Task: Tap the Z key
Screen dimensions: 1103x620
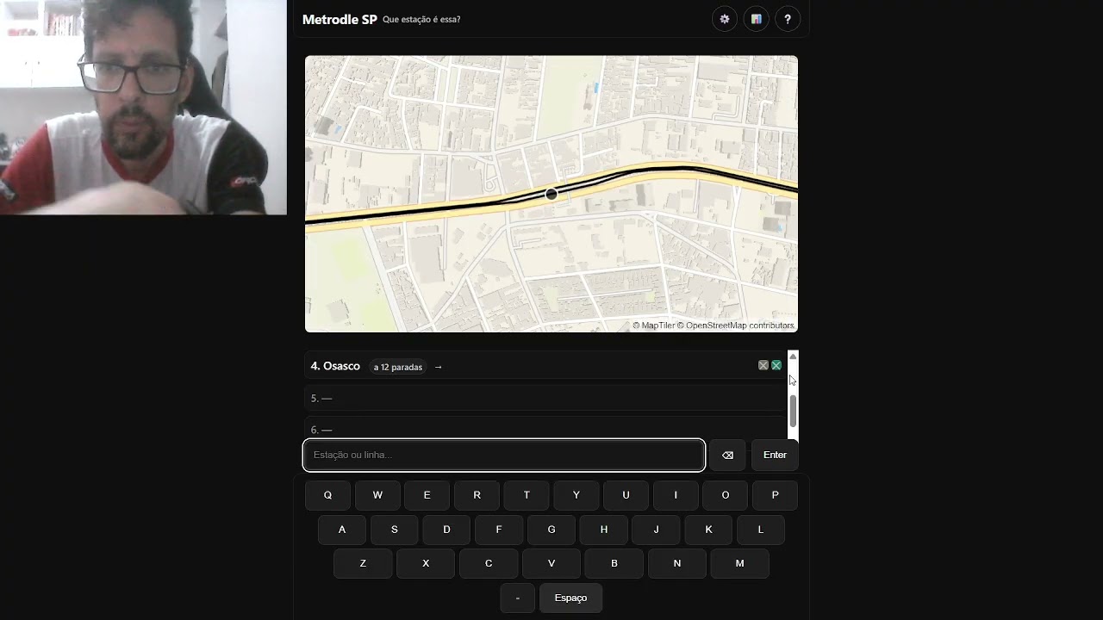Action: pos(363,563)
